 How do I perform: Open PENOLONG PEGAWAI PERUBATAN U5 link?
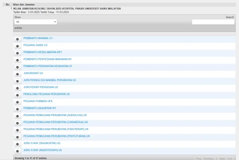(47, 94)
